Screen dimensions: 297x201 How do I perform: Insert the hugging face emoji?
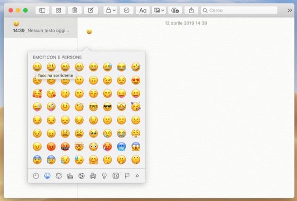93,160
